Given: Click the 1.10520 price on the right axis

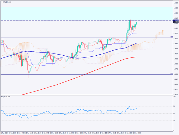Looking at the screenshot, I should [175, 3].
